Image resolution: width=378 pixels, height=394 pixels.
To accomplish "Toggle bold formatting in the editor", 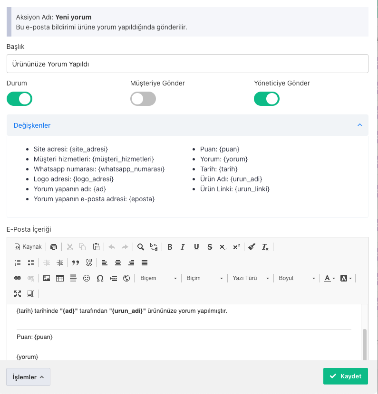I will 170,247.
